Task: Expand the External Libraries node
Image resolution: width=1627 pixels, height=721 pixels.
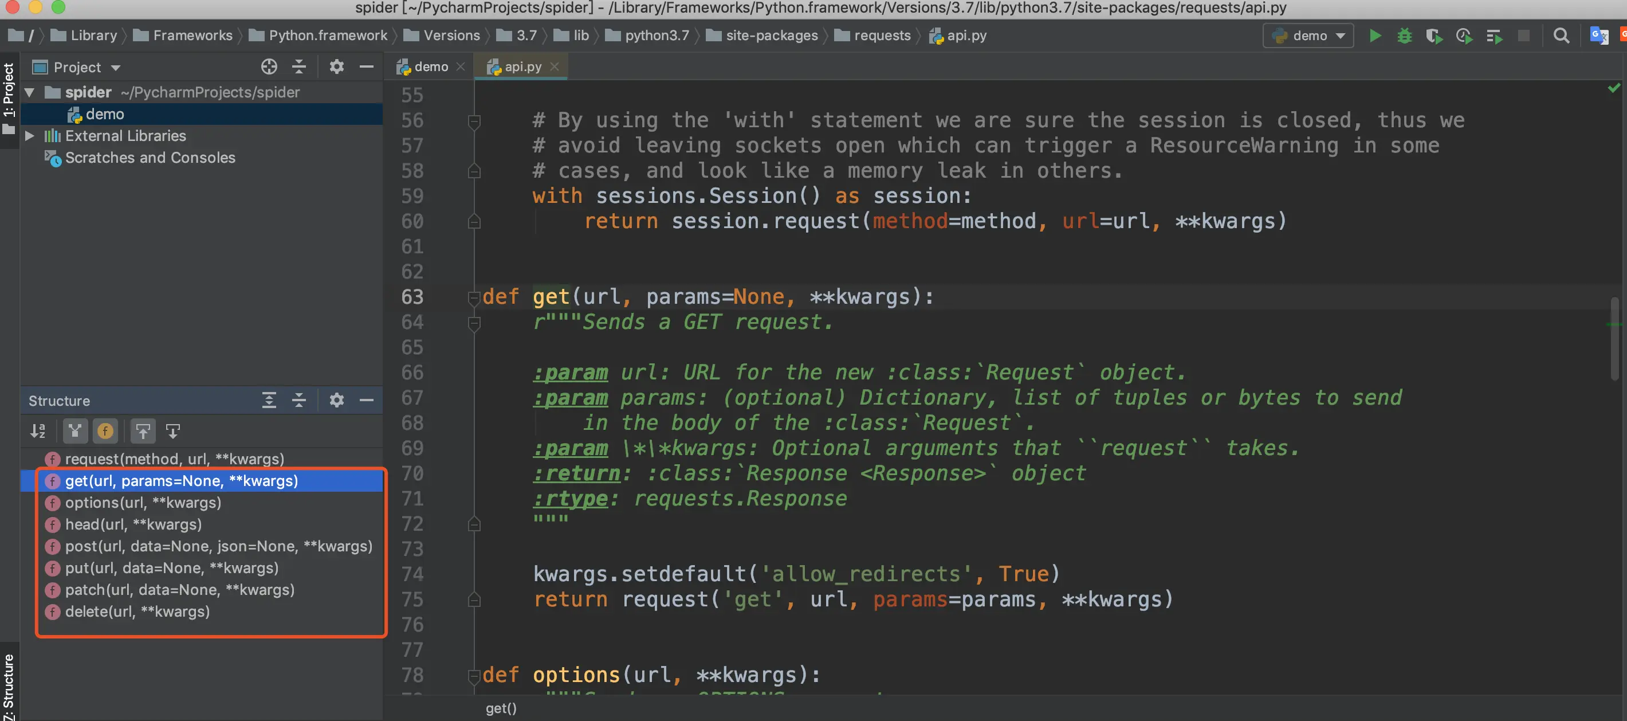Action: (x=30, y=136)
